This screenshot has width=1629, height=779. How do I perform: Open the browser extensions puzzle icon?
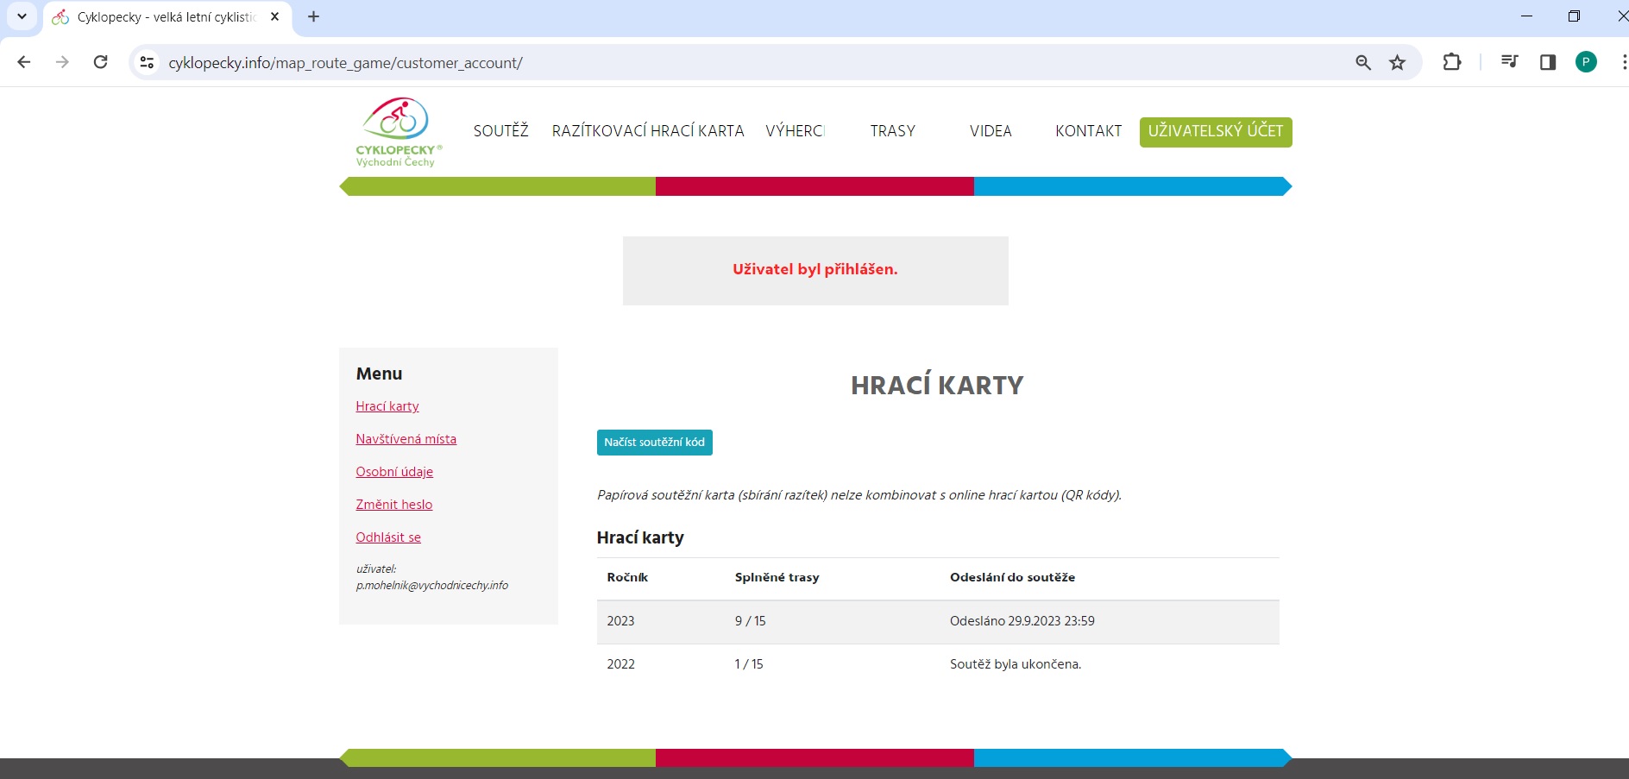(1451, 62)
